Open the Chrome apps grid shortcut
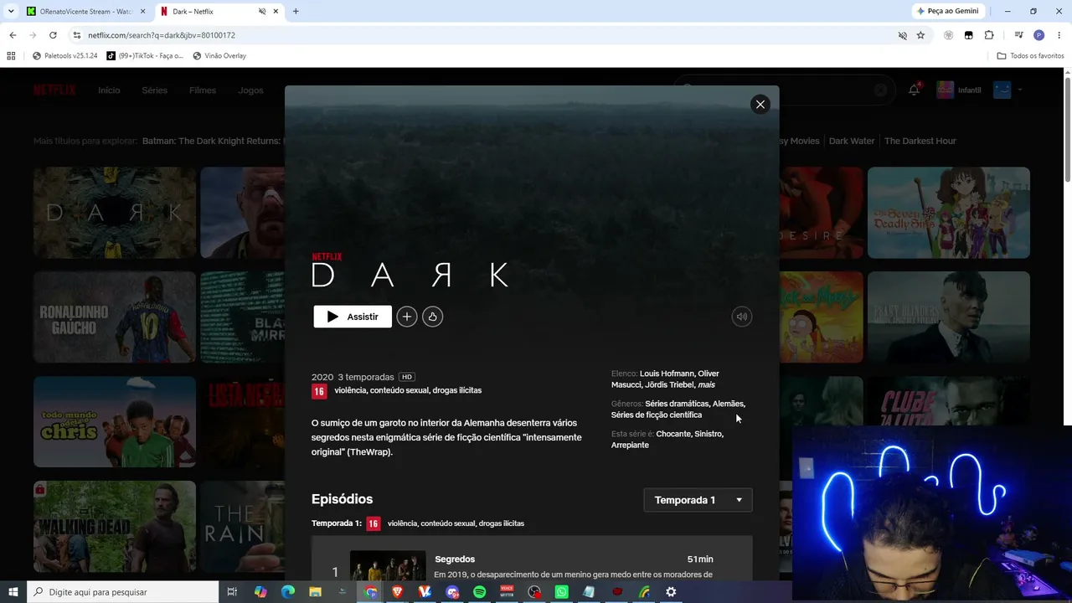The image size is (1072, 603). click(11, 56)
